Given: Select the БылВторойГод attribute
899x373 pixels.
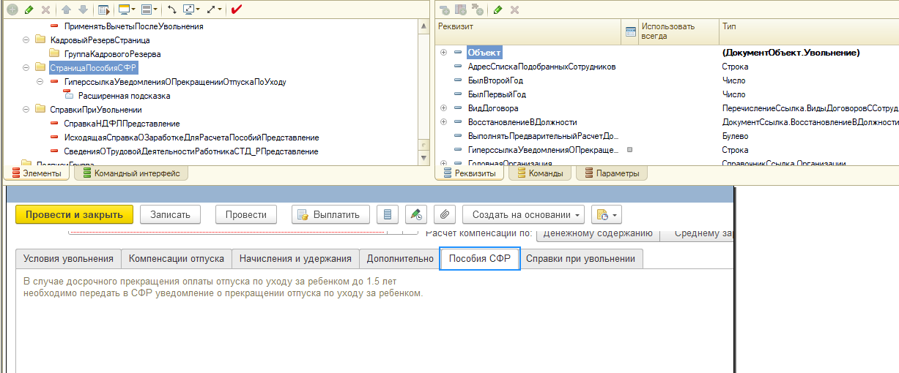Looking at the screenshot, I should pyautogui.click(x=496, y=80).
